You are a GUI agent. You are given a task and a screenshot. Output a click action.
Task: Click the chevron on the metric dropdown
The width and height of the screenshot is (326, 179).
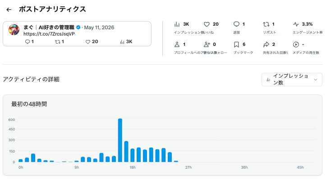pos(316,80)
